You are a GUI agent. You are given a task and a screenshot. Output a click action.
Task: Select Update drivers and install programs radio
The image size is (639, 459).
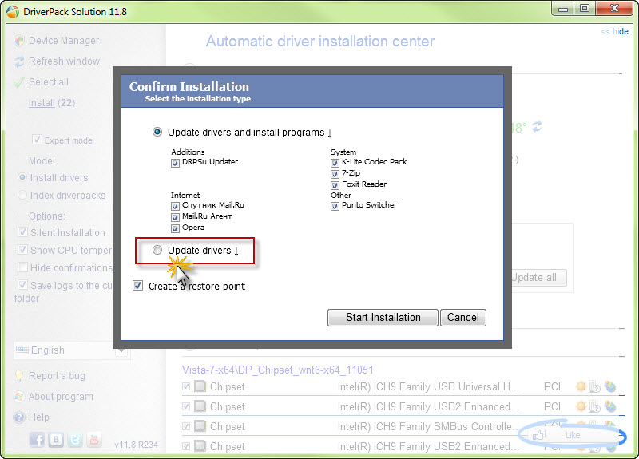[x=157, y=132]
